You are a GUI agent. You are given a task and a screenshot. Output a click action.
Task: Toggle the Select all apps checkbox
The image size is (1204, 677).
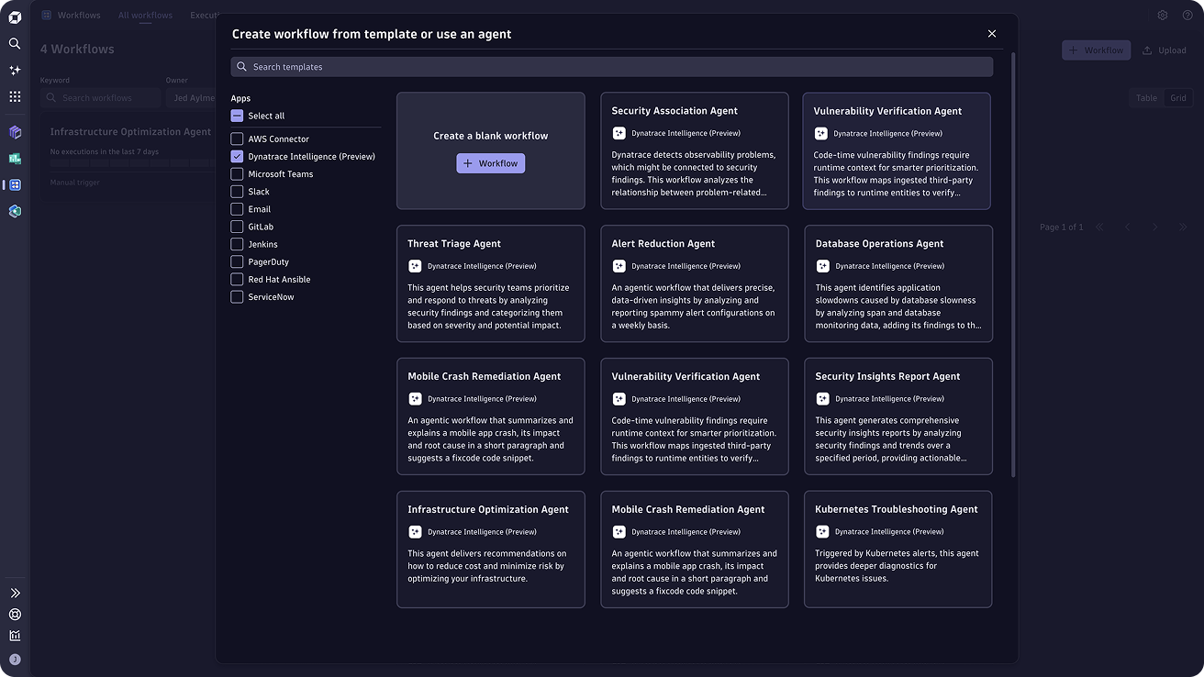pos(237,117)
